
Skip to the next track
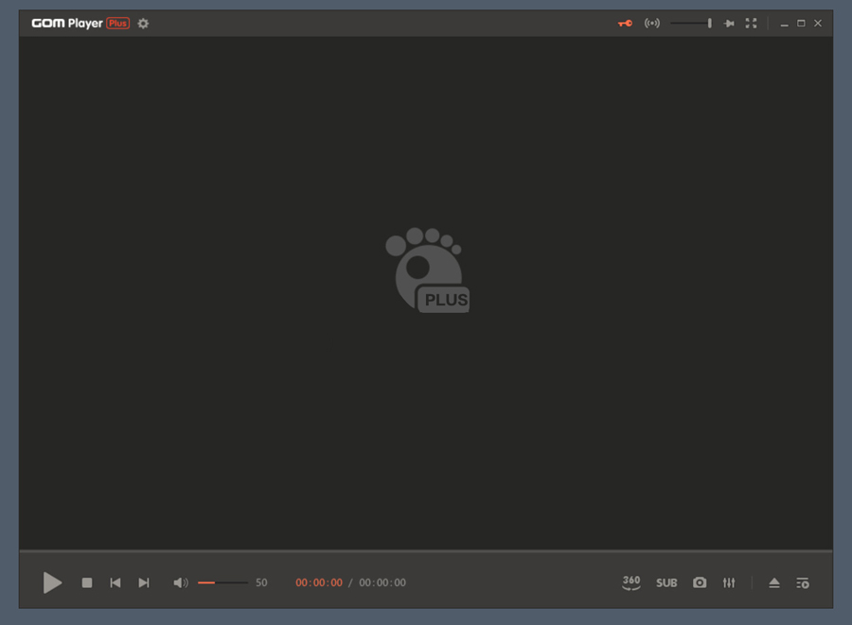click(144, 583)
